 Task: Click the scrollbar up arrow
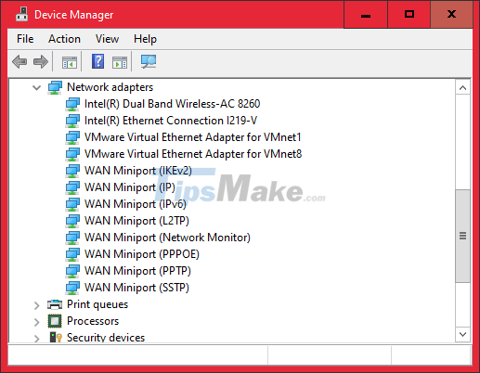click(462, 88)
